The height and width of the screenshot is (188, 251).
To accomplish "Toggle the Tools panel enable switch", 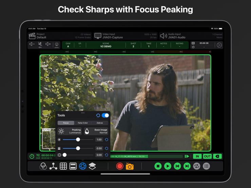I will tap(105, 116).
